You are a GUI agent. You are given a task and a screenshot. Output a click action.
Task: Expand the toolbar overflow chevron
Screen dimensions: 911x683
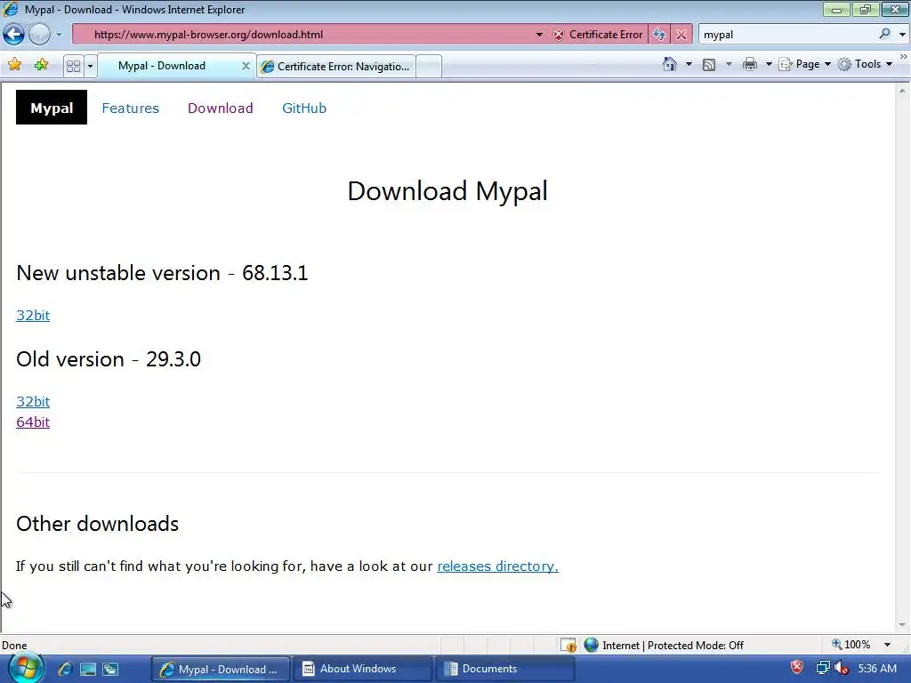tap(904, 56)
